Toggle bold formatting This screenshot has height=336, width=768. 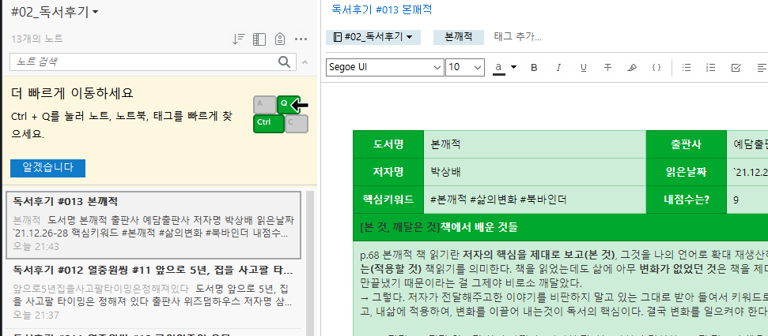pos(535,67)
